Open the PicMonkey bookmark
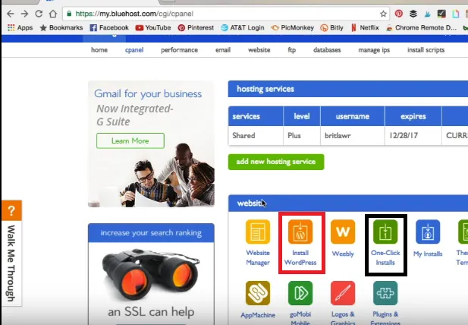 coord(293,28)
